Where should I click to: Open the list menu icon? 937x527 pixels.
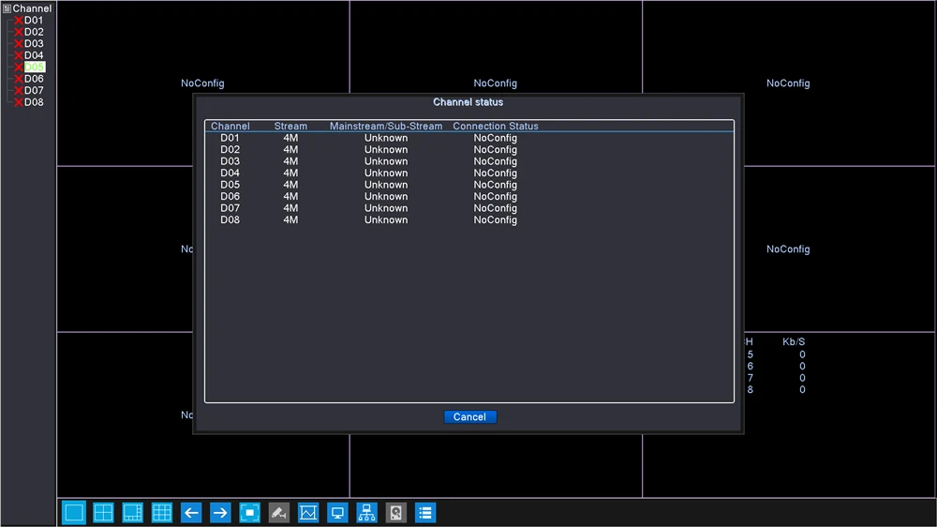[x=425, y=513]
